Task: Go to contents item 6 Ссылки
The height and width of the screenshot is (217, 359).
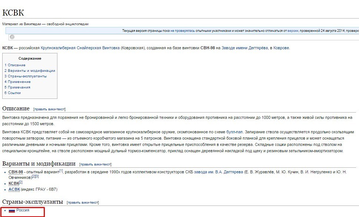Action: 13,93
